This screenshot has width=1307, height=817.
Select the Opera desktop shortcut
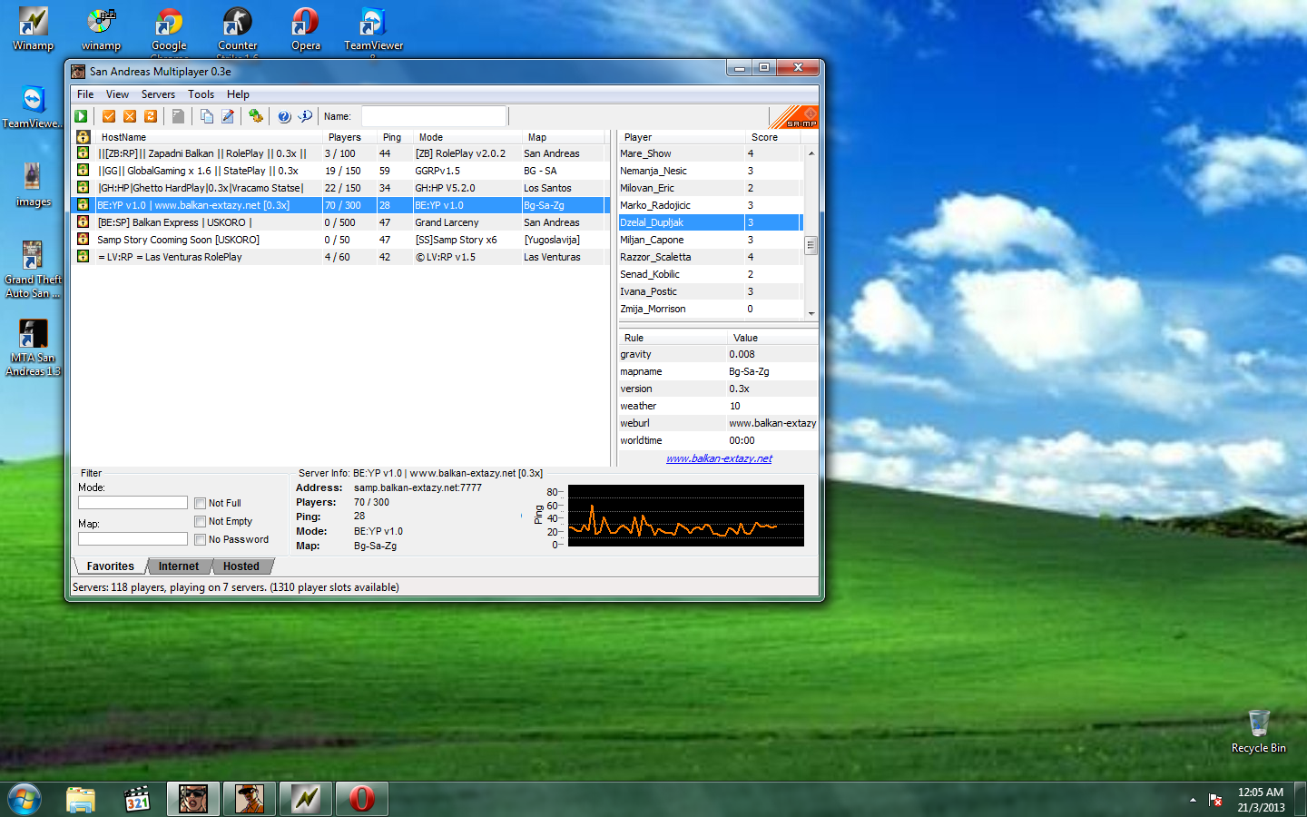(x=306, y=30)
